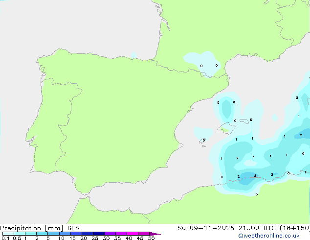Open the weatheronline.co.uk copyright link
This screenshot has height=240, width=310.
coord(269,236)
